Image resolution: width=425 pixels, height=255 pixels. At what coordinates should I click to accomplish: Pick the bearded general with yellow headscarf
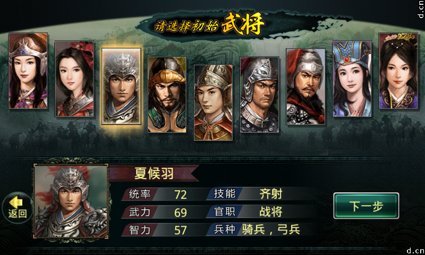167,95
